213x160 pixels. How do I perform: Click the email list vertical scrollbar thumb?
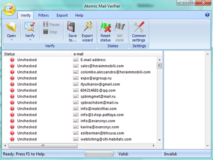[x=159, y=66]
